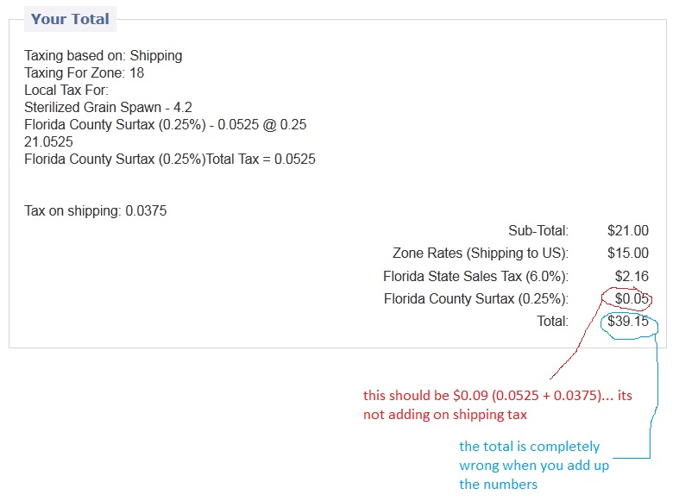Click the $21.00 sub-total amount
Image resolution: width=679 pixels, height=501 pixels.
[628, 230]
